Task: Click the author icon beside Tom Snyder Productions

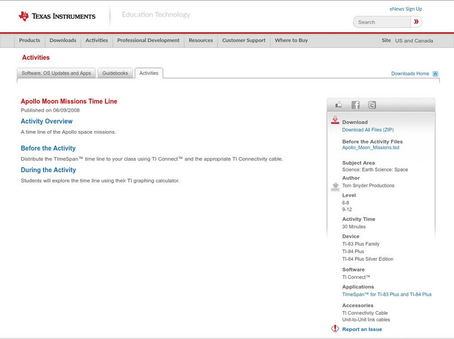Action: [335, 186]
